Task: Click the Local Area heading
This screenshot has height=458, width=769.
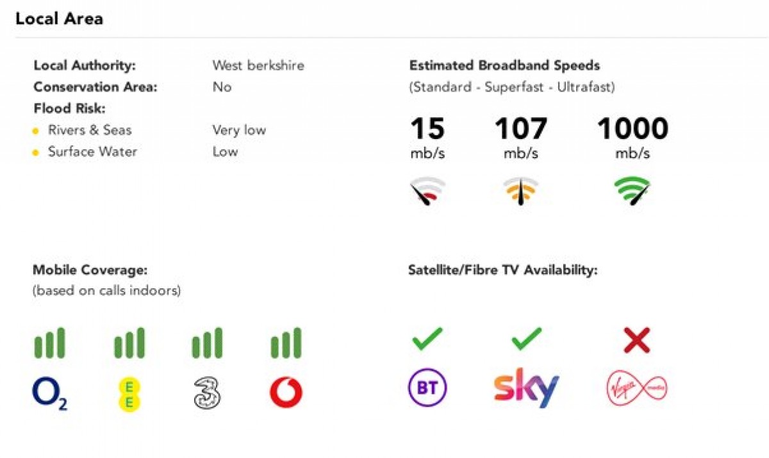Action: click(x=59, y=19)
